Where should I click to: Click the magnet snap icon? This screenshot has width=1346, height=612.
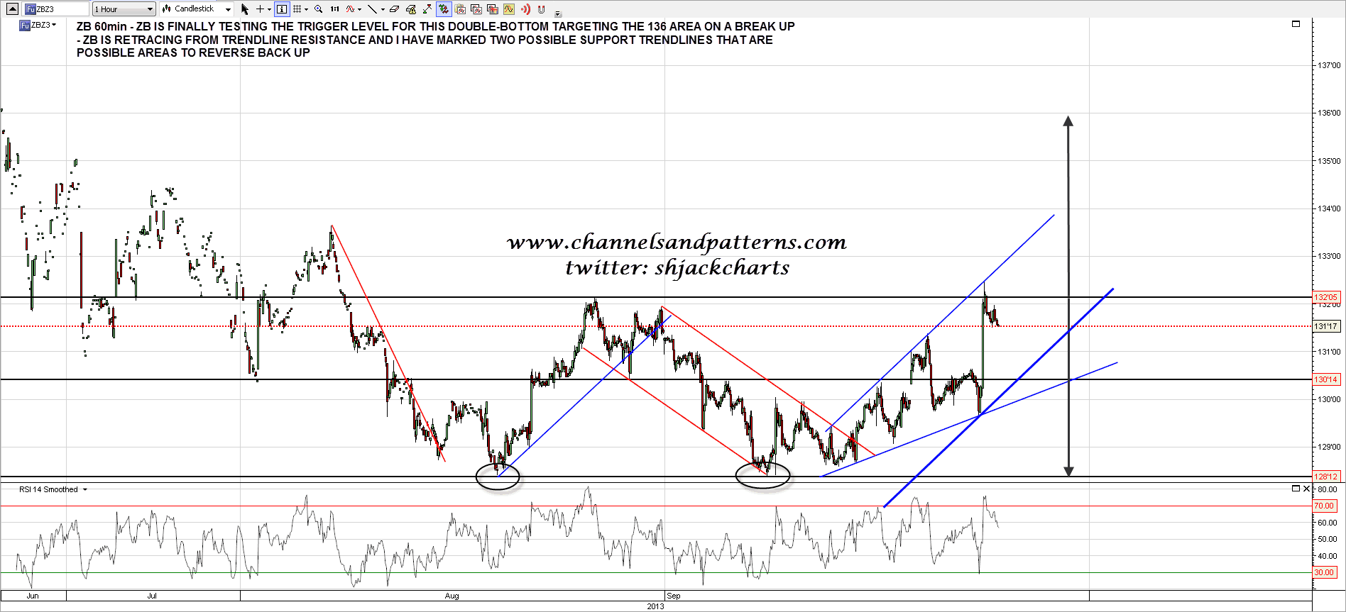(x=542, y=9)
